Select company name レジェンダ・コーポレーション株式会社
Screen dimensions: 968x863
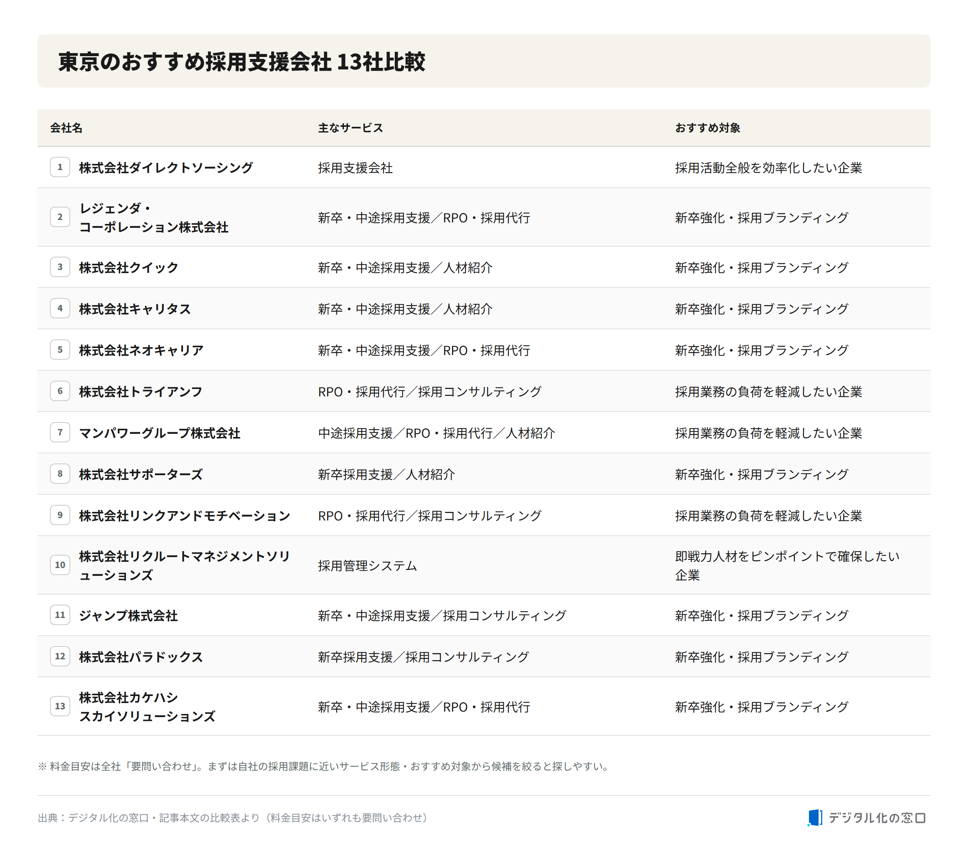[x=154, y=217]
